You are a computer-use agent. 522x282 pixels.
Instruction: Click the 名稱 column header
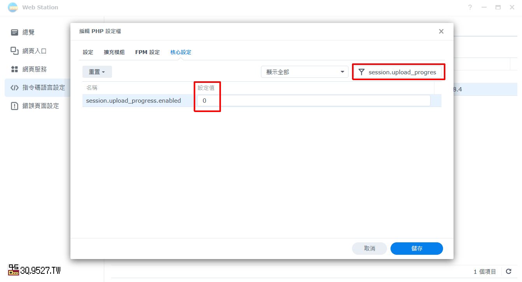(x=92, y=88)
